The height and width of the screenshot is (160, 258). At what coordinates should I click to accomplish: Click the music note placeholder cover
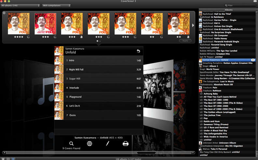[x=39, y=90]
